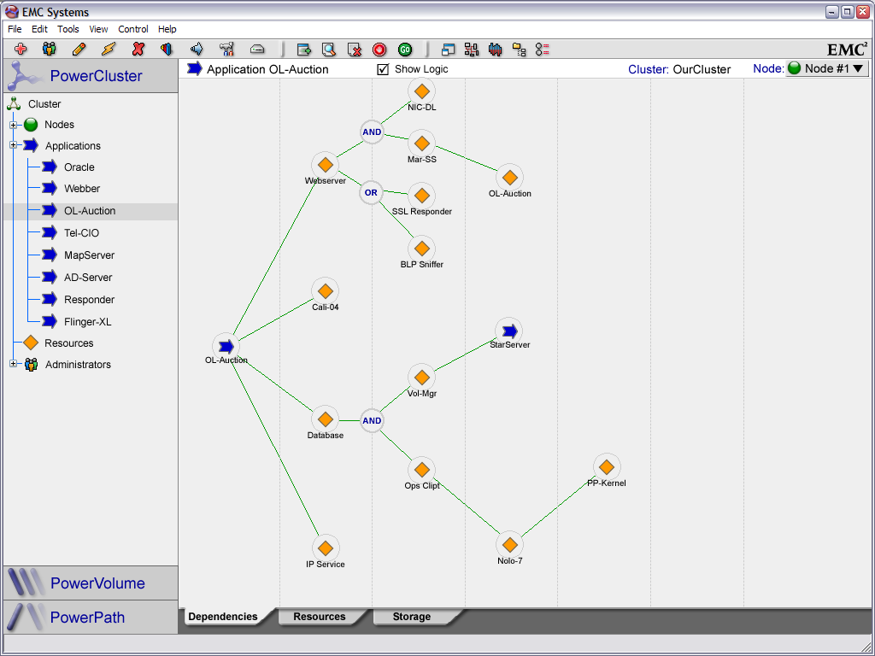875x656 pixels.
Task: Click the StarServer application node
Action: click(509, 331)
